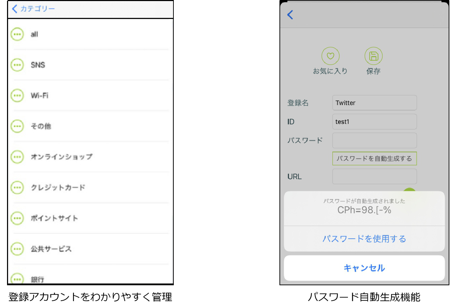The image size is (455, 307).
Task: Tap the heart お気に入り favorite icon
Action: point(330,56)
